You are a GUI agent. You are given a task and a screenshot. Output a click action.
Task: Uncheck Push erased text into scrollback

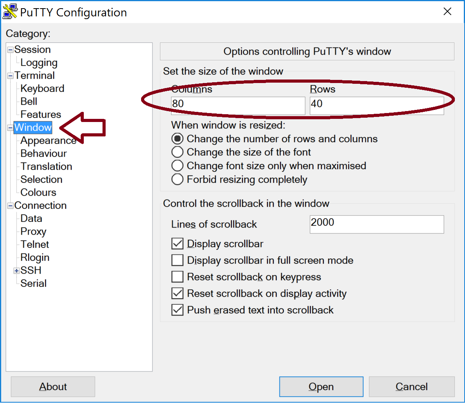pos(177,310)
